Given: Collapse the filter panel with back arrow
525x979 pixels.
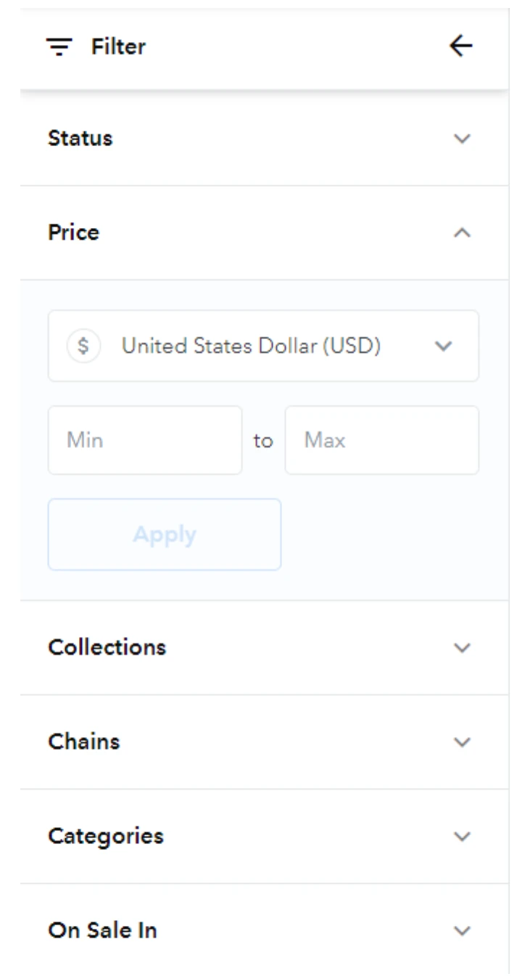Looking at the screenshot, I should [x=460, y=46].
